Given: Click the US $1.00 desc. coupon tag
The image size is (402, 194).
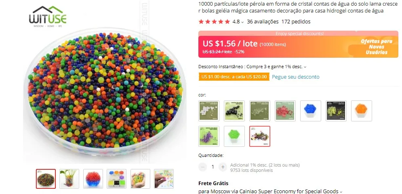Looking at the screenshot, I should [x=234, y=77].
